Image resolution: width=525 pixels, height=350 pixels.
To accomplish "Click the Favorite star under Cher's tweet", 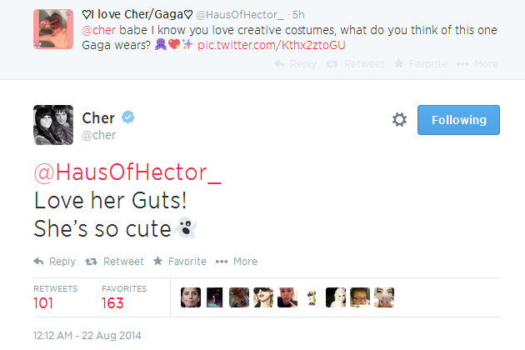I will pos(158,261).
